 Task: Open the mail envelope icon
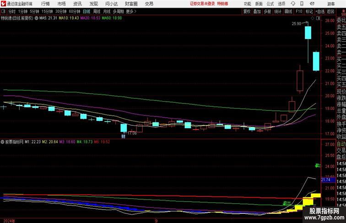coord(312,4)
